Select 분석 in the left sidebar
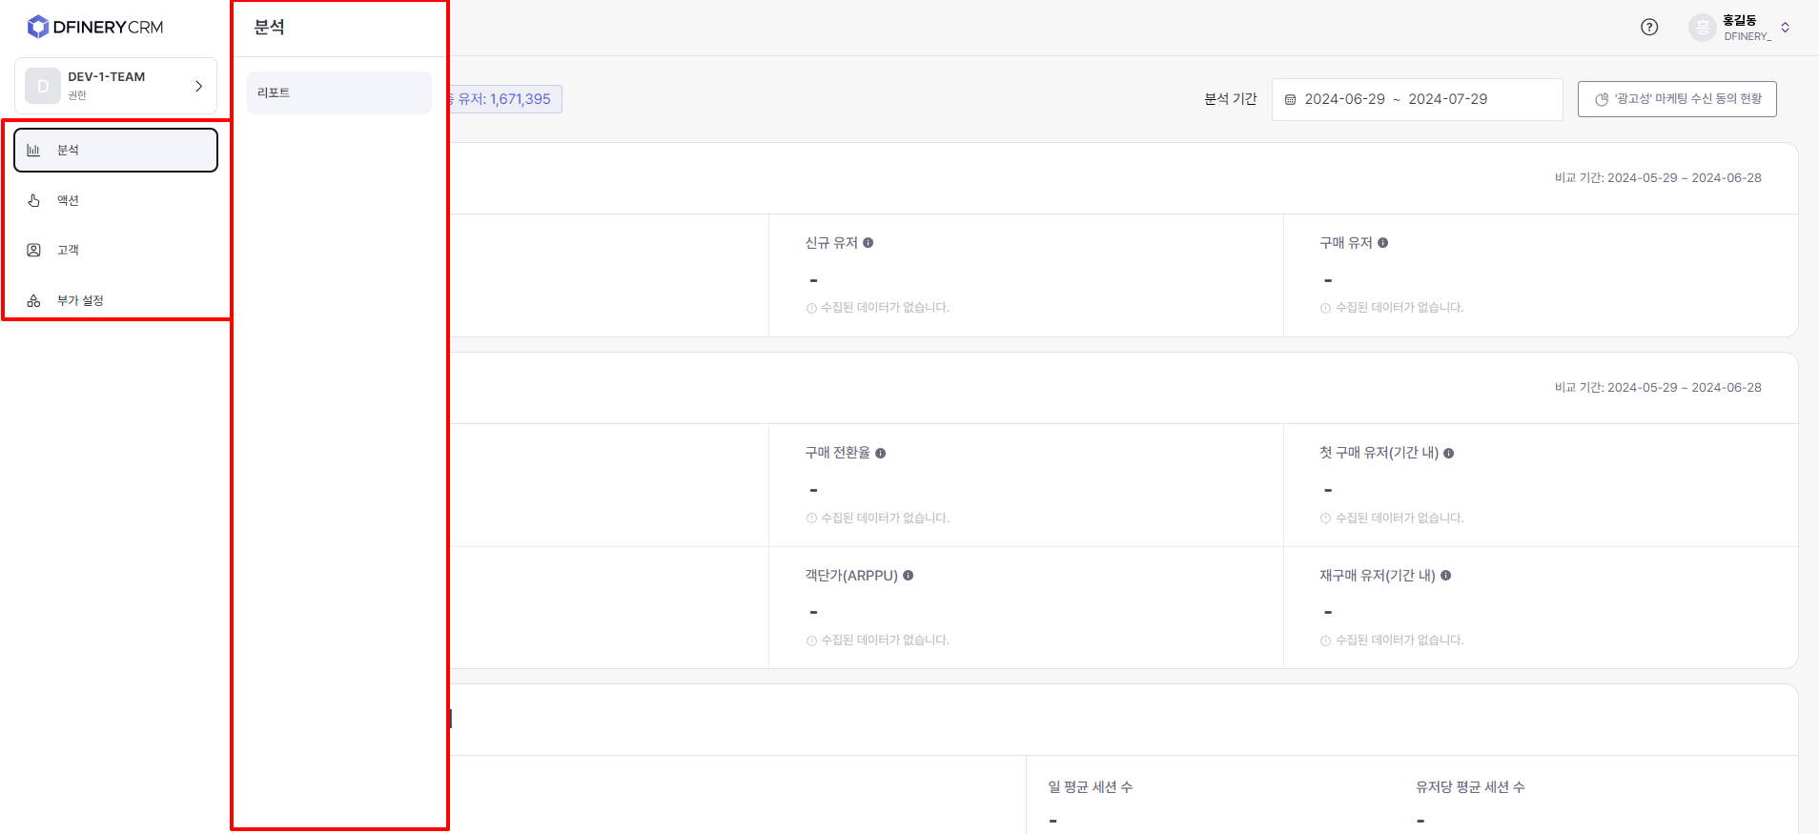This screenshot has width=1819, height=834. 115,150
